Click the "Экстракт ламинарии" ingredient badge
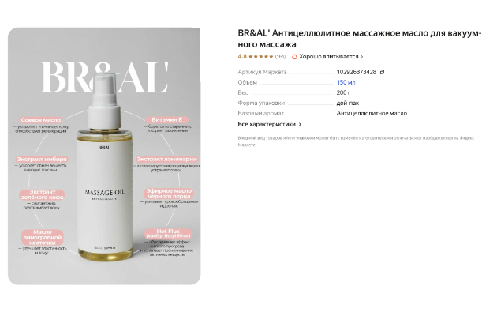Image resolution: width=497 pixels, height=316 pixels. point(166,160)
